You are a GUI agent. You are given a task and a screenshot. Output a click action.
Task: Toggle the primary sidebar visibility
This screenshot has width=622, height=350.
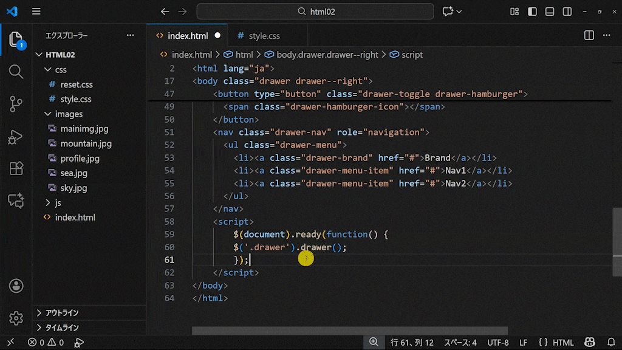coord(532,12)
